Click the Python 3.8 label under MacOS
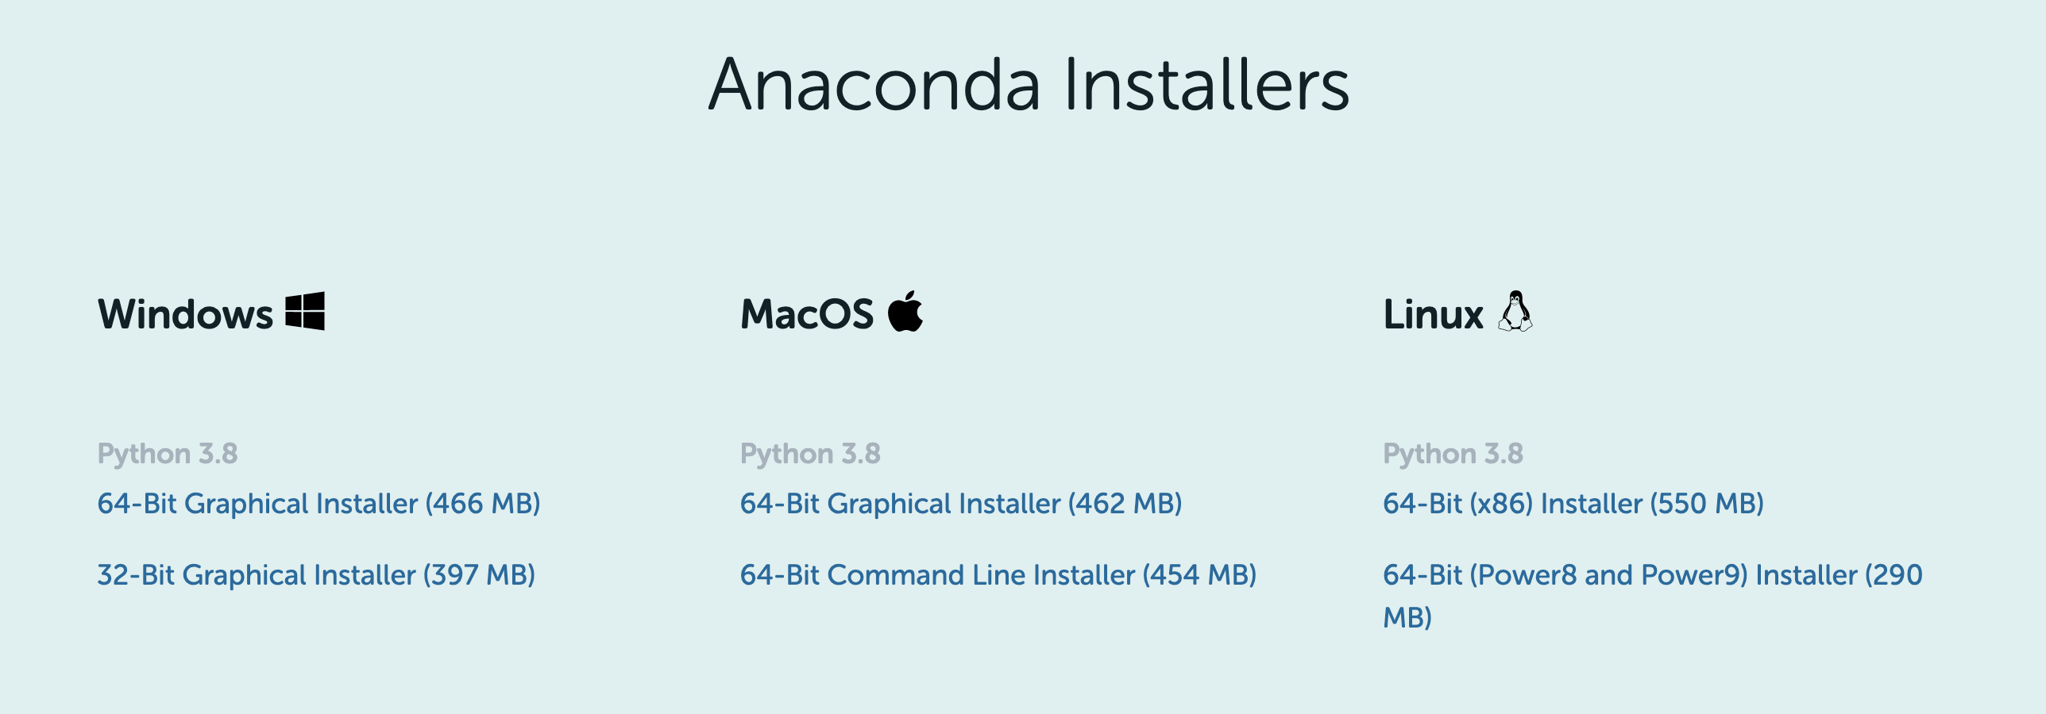The image size is (2046, 714). 810,454
